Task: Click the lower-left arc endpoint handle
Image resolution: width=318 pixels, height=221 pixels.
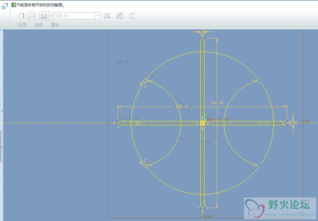Action: [x=145, y=166]
